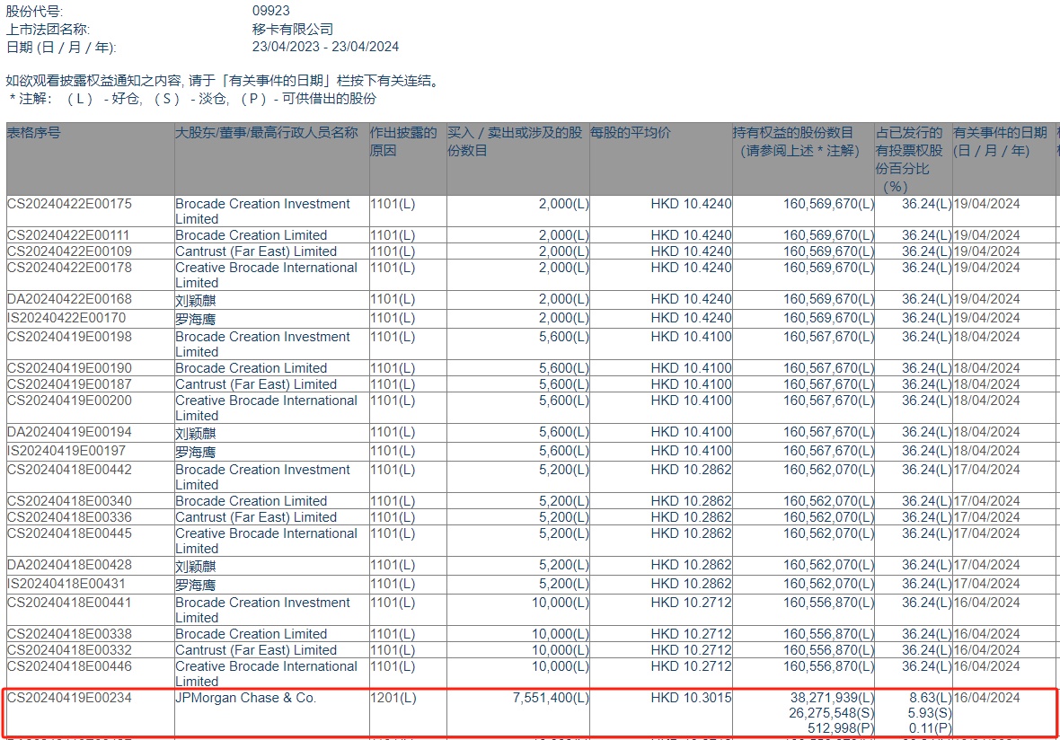This screenshot has width=1060, height=740.
Task: Select the serial number CS20240418E00332
Action: point(70,650)
